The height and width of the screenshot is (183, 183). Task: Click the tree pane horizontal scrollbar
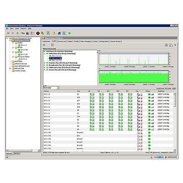coord(23,150)
